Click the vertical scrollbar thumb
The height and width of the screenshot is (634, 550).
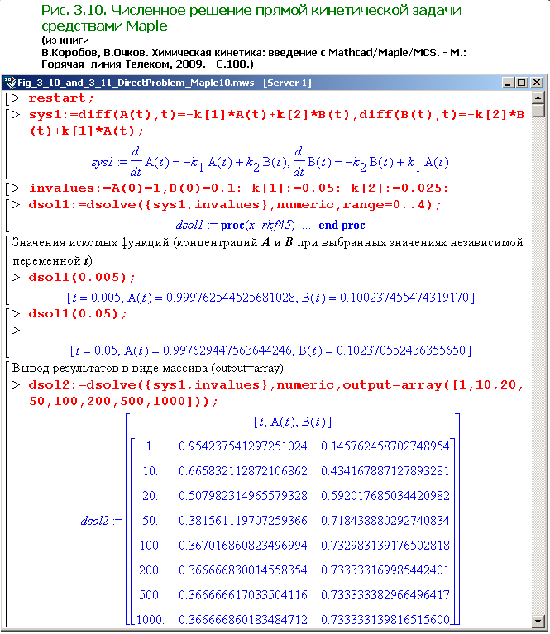coord(538,111)
